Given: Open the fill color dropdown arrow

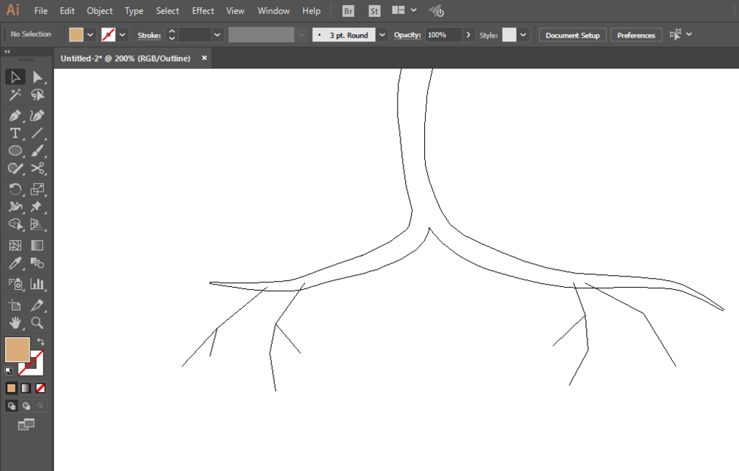Looking at the screenshot, I should (x=90, y=35).
